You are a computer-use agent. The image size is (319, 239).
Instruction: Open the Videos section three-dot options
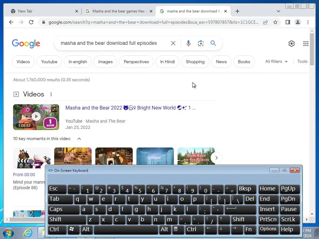click(51, 94)
